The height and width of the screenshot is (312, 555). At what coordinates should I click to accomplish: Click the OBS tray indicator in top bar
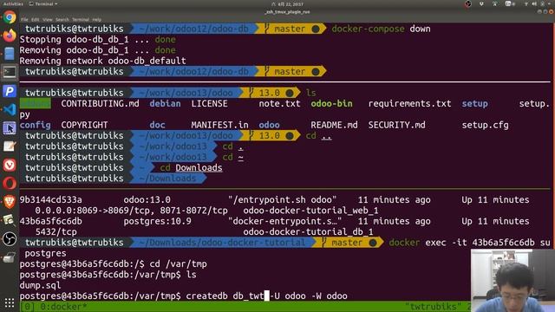tap(468, 3)
